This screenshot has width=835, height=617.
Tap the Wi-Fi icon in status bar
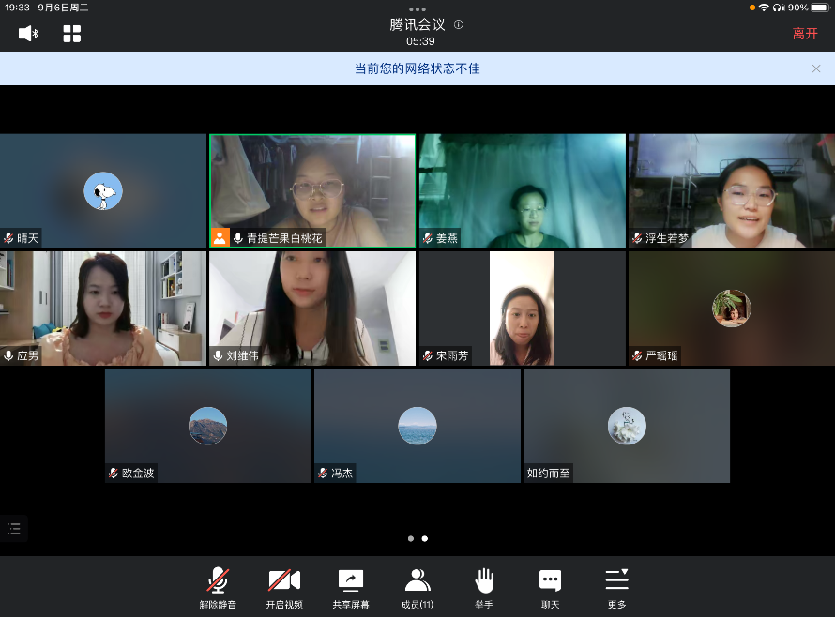(765, 8)
